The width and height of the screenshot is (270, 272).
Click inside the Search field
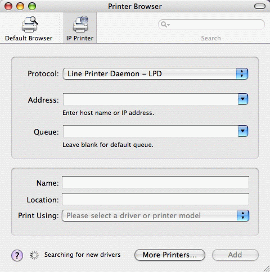coord(211,25)
